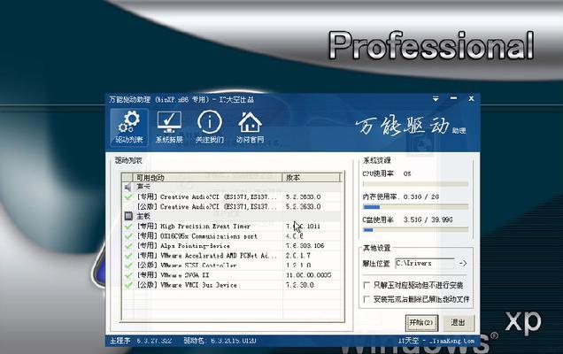
Task: Enable 安装完成后删除已解压驱动文件 checkbox
Action: pos(366,299)
